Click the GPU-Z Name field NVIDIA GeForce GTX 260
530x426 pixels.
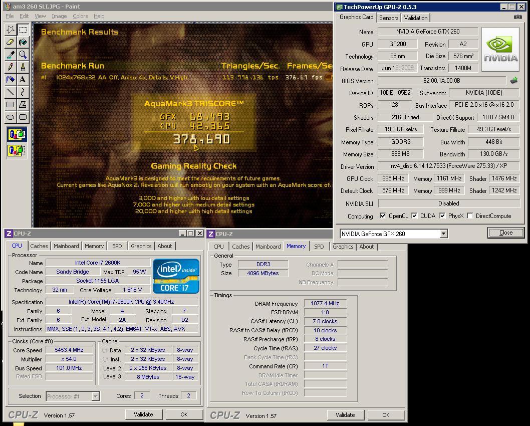click(x=428, y=32)
